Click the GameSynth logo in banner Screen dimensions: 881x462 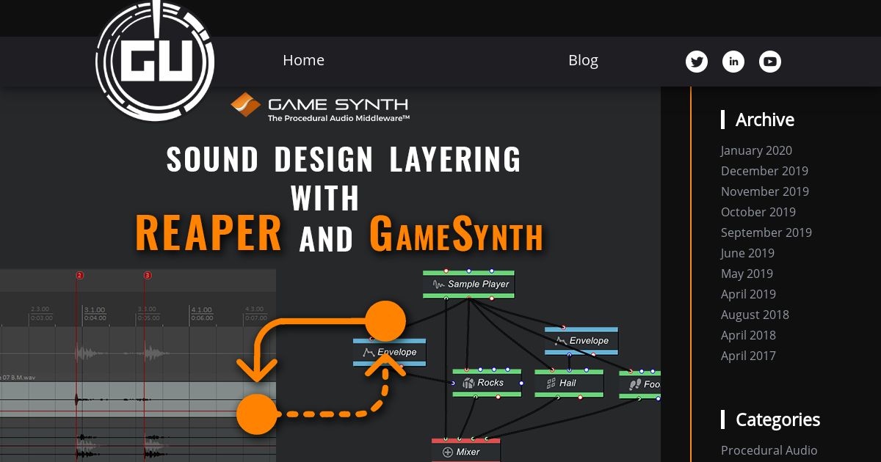pos(320,107)
